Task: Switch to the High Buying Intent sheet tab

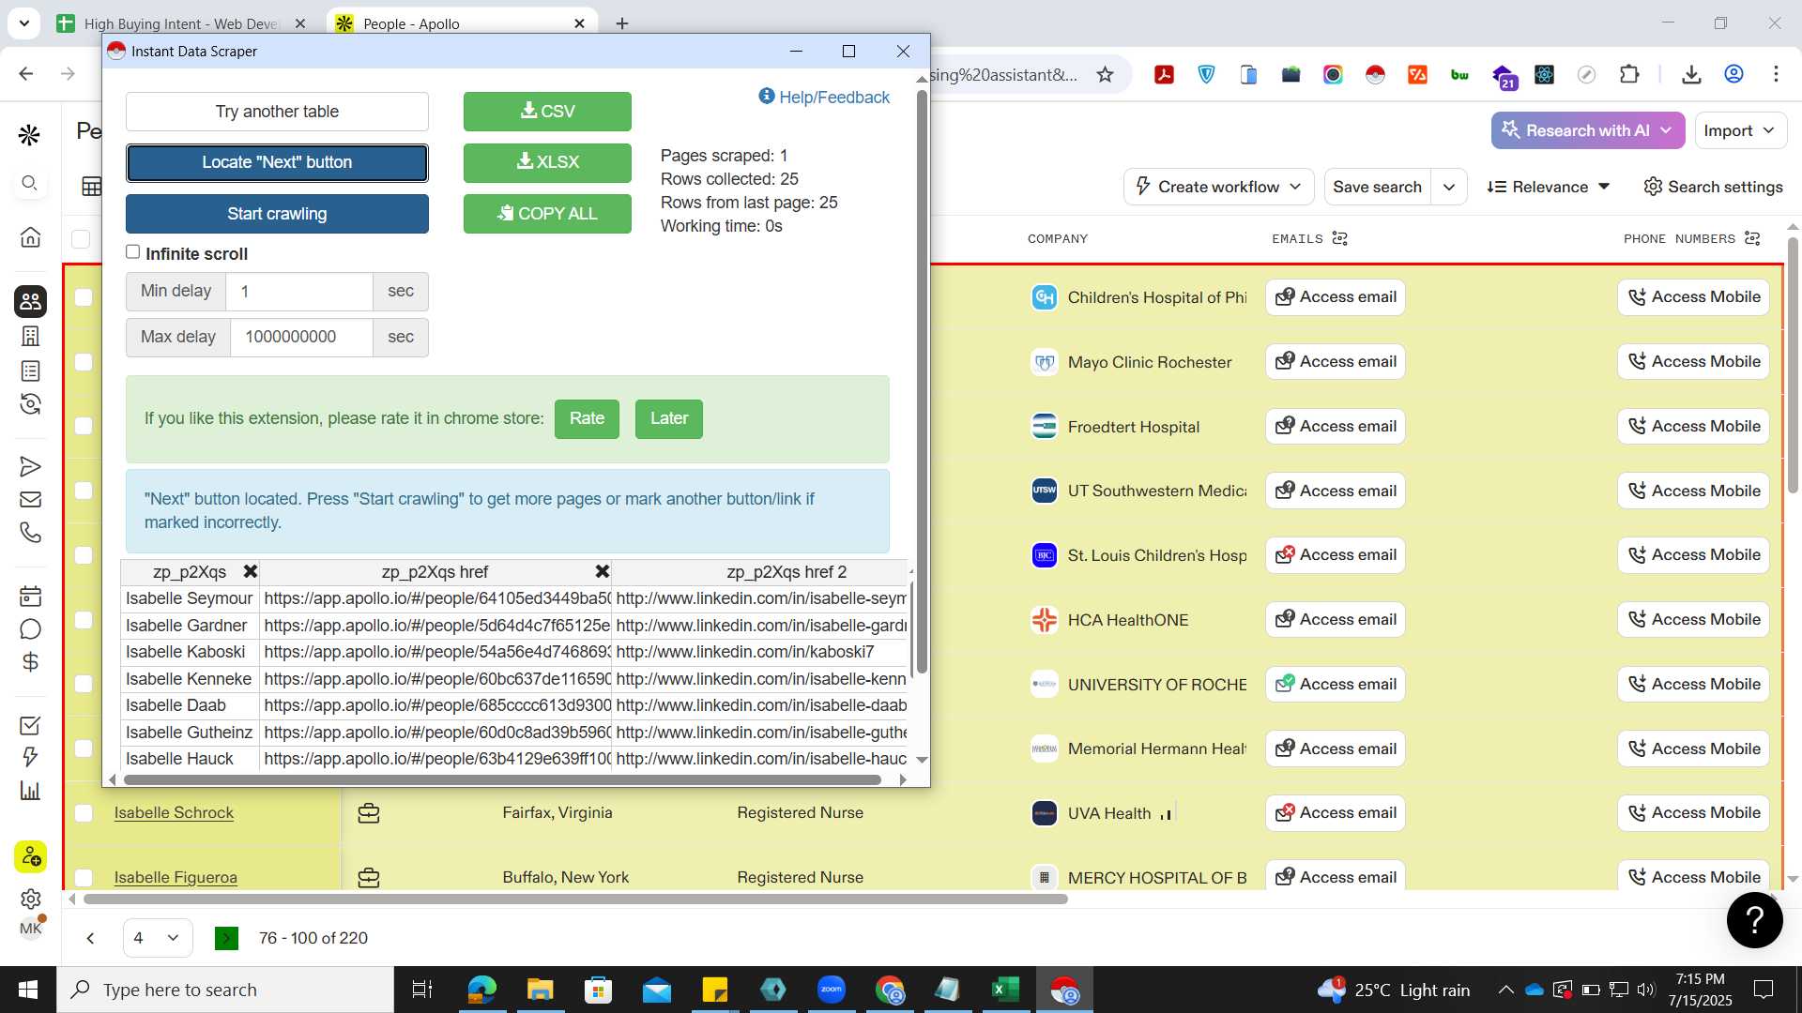Action: pos(181,23)
